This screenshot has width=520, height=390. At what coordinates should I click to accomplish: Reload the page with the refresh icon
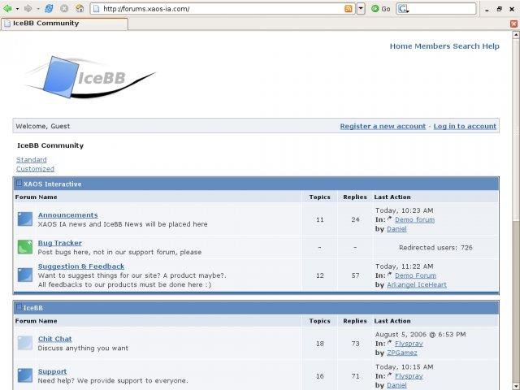(49, 9)
